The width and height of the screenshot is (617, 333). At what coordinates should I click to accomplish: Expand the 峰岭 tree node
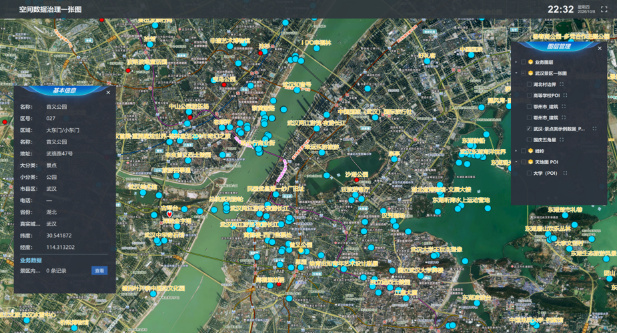(516, 151)
